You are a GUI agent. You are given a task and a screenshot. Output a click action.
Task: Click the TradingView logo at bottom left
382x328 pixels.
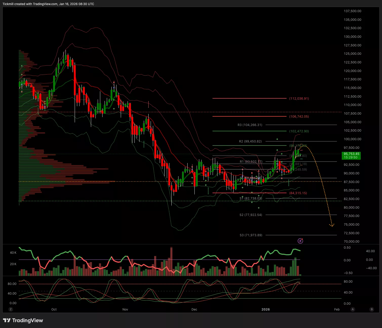pos(23,320)
